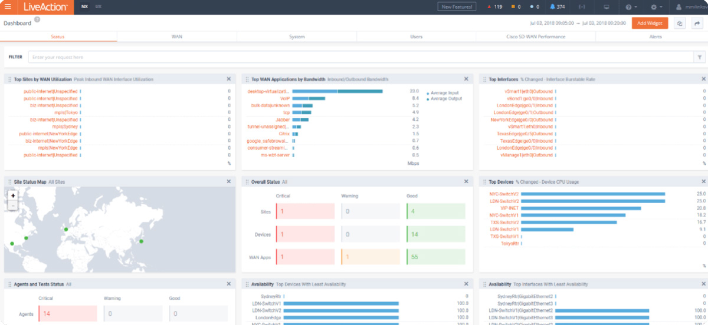Open the Cisco SD-WAN Performance tab
Viewport: 708px width, 325px height.
point(535,37)
